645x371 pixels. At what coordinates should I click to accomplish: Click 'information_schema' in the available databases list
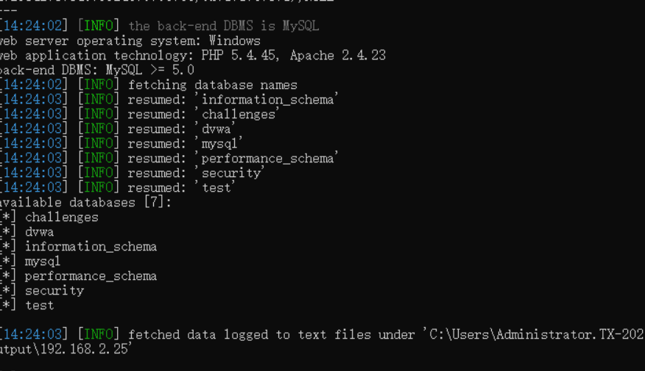pos(91,247)
